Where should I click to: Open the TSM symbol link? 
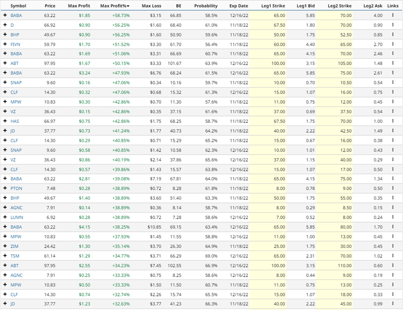[15, 256]
